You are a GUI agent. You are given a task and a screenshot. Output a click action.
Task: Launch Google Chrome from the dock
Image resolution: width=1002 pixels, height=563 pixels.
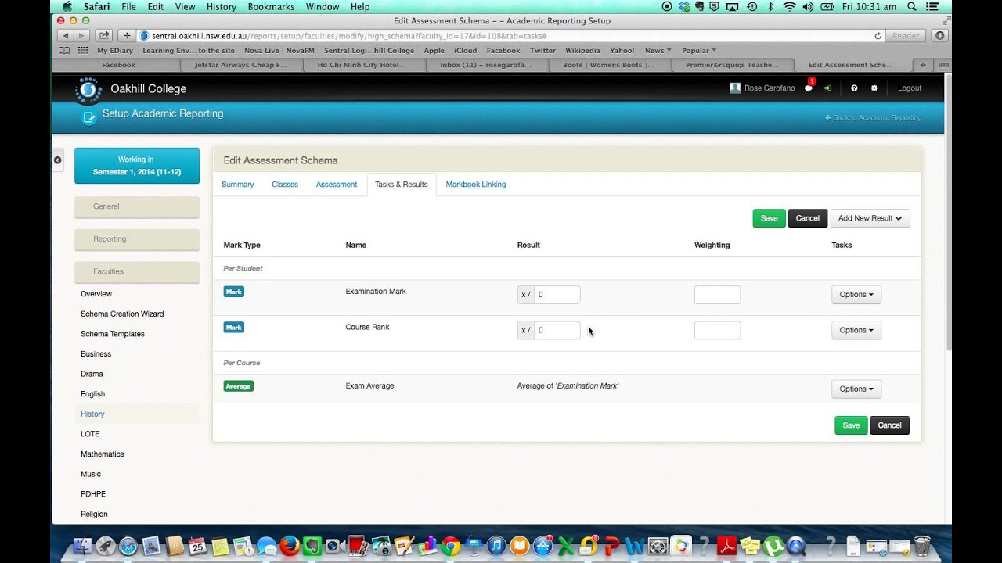coord(450,546)
